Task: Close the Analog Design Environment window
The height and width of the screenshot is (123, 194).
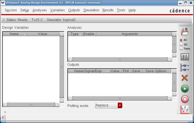Action: pyautogui.click(x=191, y=3)
